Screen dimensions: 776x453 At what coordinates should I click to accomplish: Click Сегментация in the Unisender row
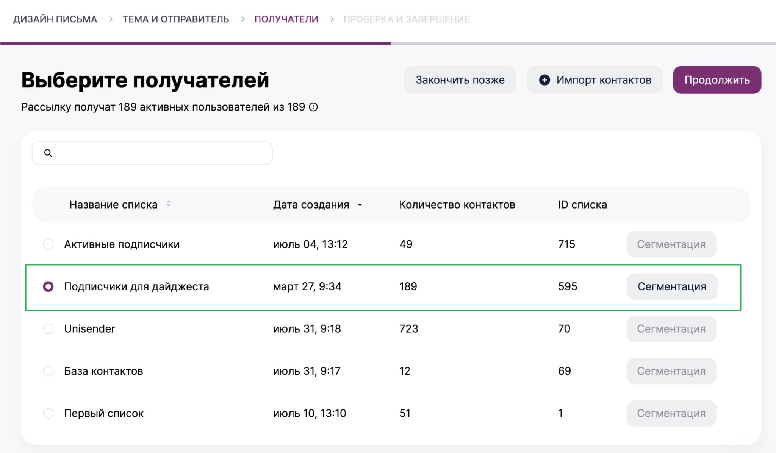click(x=671, y=328)
